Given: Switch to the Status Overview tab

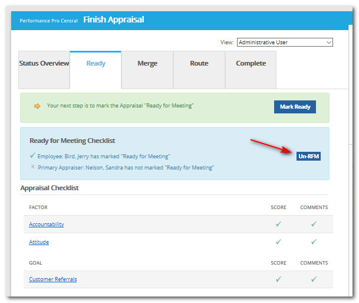Looking at the screenshot, I should pyautogui.click(x=44, y=64).
